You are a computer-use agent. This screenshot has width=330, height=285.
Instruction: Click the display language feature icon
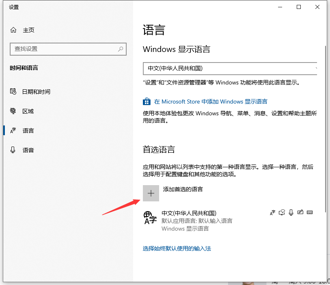(x=272, y=213)
